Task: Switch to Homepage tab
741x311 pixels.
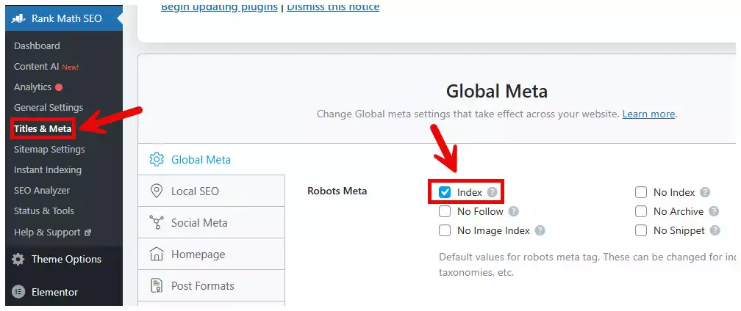Action: coord(211,254)
